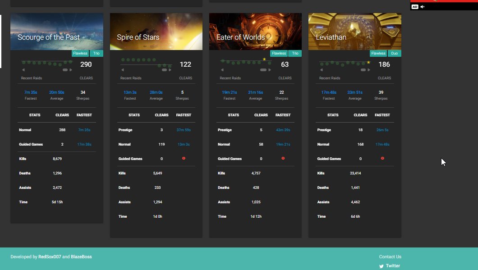Viewport: 478px width, 270px height.
Task: Click Leviathan recent raids scroll handle
Action: pos(363,70)
